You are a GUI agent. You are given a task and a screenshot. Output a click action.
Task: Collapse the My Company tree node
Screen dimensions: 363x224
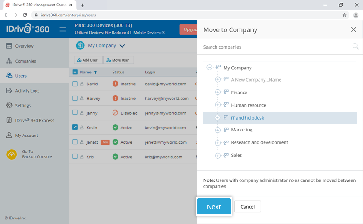click(209, 68)
